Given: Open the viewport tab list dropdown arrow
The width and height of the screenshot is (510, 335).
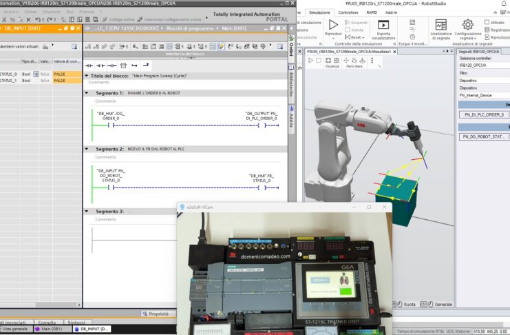Looking at the screenshot, I should (451, 51).
